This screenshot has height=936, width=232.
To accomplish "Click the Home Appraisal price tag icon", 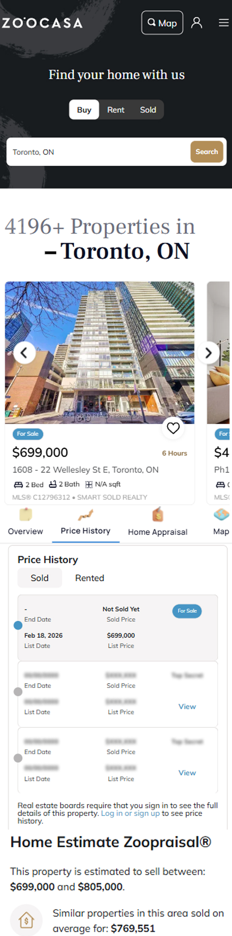I will coord(158,514).
